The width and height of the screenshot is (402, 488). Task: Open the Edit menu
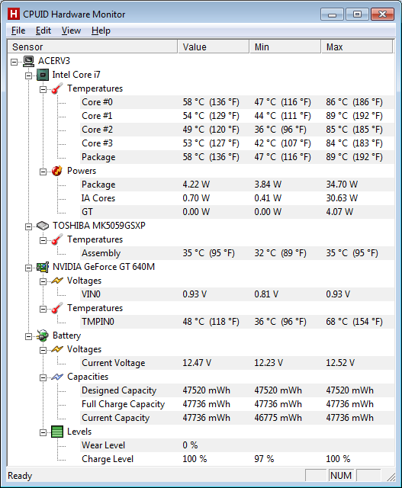tap(43, 30)
